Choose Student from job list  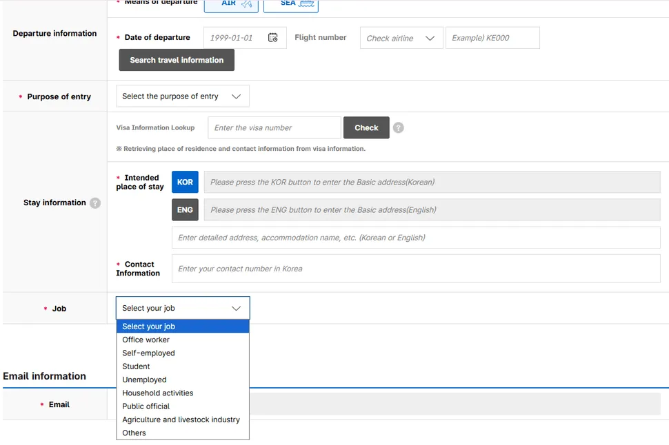(183, 366)
